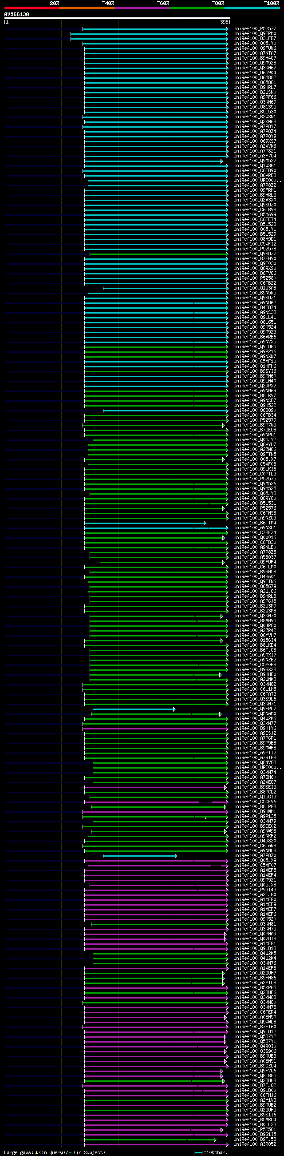Viewport: 284px width, 1156px height.
Task: Select hit UniRef100_Q9LL41
Action: [x=254, y=318]
